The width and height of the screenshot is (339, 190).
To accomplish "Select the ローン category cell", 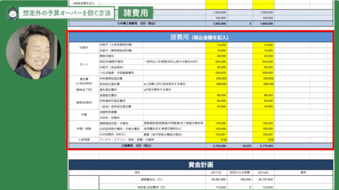I will pos(84,64).
